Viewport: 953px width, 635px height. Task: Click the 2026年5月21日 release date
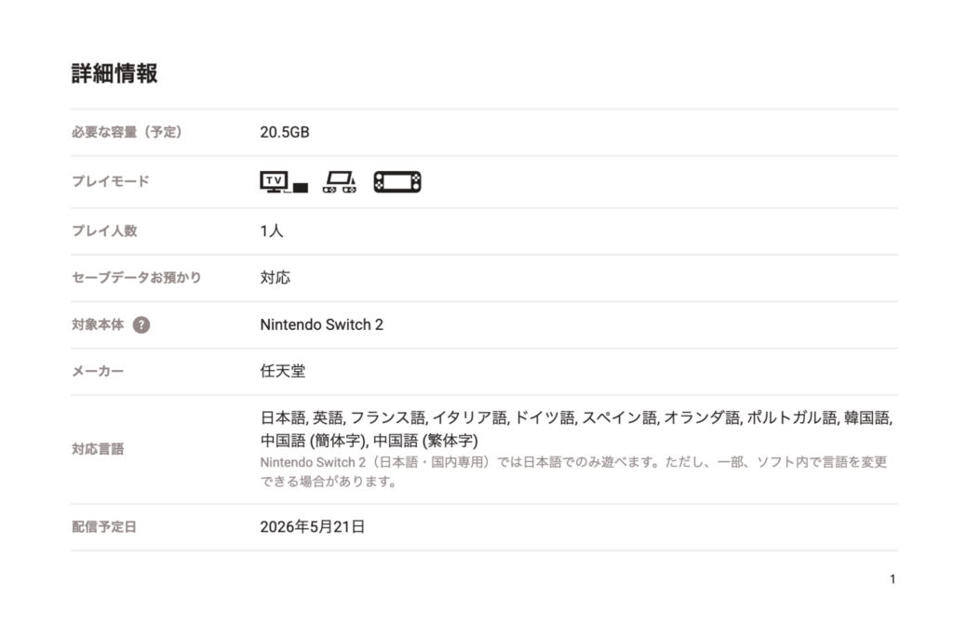[x=313, y=527]
